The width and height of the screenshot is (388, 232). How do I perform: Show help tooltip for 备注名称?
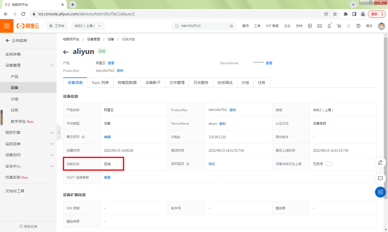tap(83, 137)
